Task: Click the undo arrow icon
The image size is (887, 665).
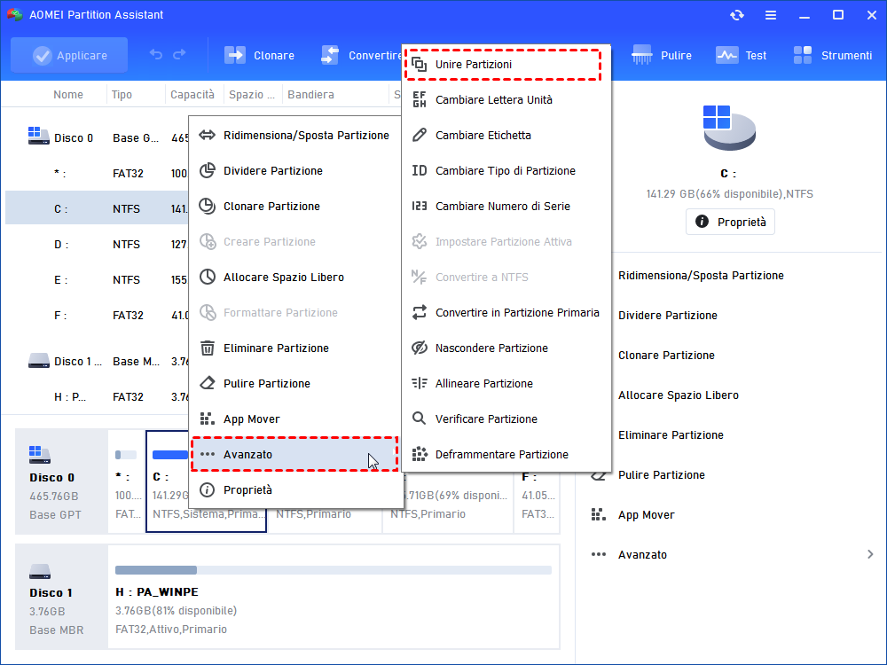Action: coord(155,55)
